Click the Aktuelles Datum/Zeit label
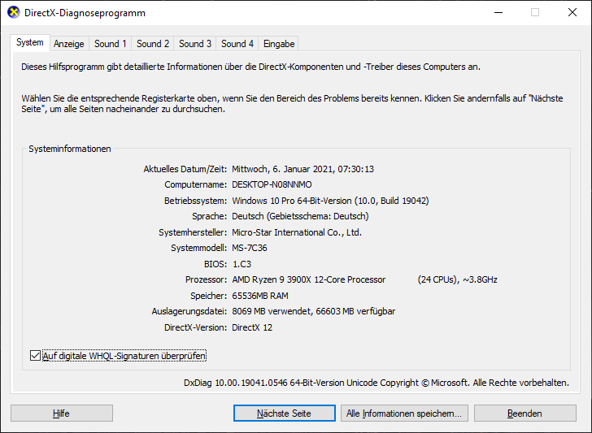Screen dimensions: 592x433 [x=185, y=169]
